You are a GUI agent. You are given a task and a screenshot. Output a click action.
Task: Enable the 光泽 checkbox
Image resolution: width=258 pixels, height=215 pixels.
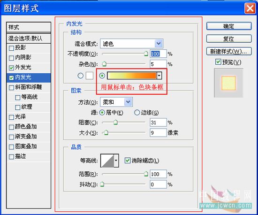11,117
